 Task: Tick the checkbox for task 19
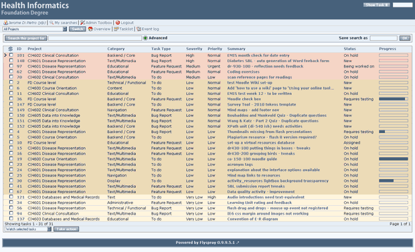pyautogui.click(x=11, y=158)
